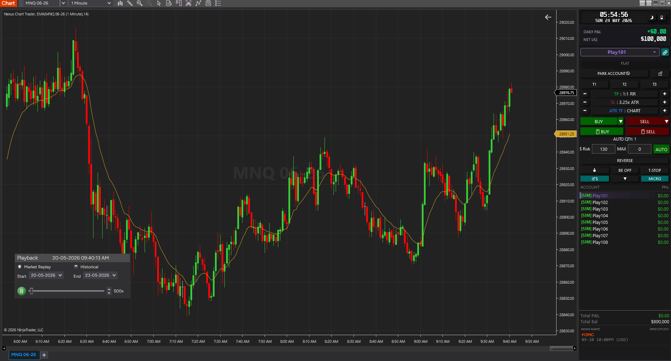671x361 pixels.
Task: Toggle dark mode moon icon
Action: [x=652, y=17]
